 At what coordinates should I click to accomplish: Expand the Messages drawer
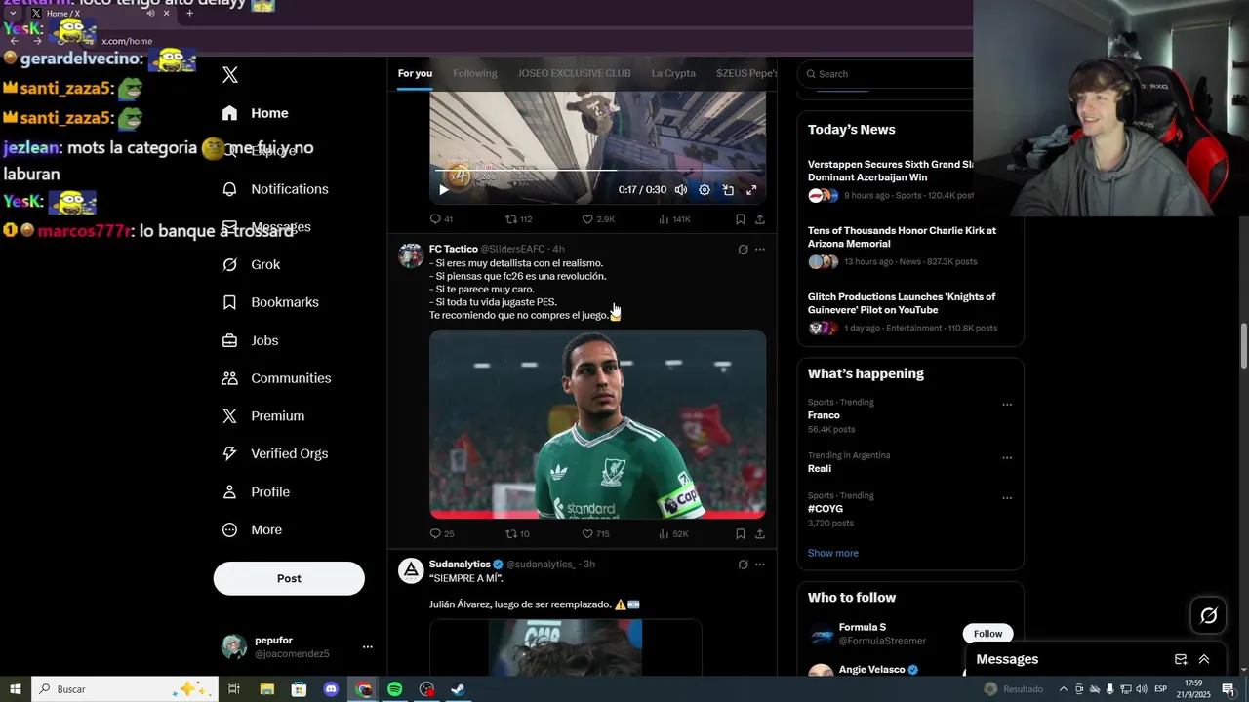1204,659
